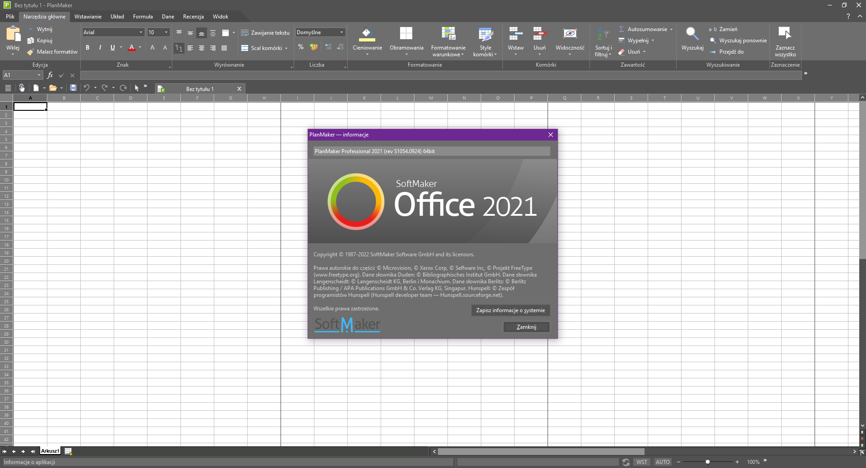The image size is (866, 468).
Task: Open Widoczność visibility tool
Action: 570,41
